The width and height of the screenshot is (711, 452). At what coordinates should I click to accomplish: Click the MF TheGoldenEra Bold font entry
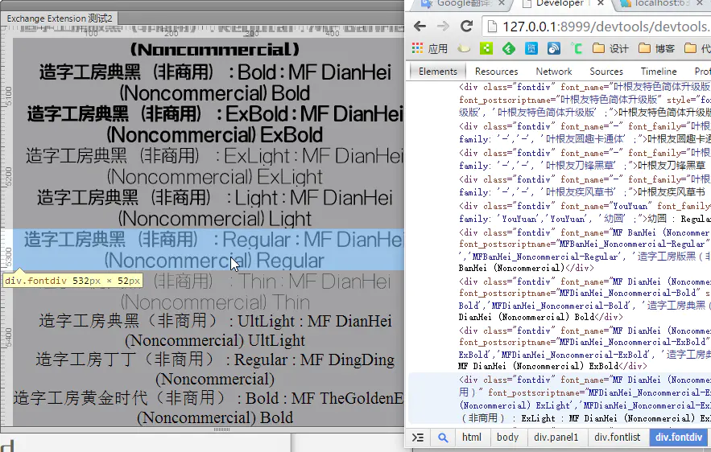click(x=209, y=408)
